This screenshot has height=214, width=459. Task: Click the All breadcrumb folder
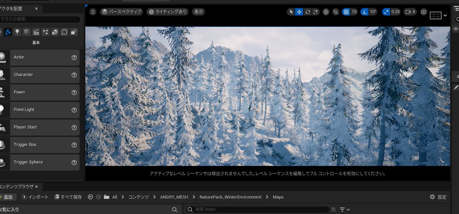coord(114,197)
